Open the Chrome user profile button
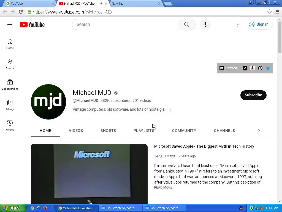 [250, 2]
